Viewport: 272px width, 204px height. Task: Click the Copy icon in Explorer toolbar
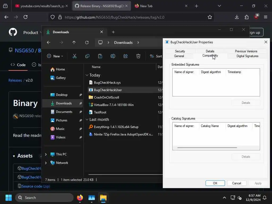(x=87, y=56)
